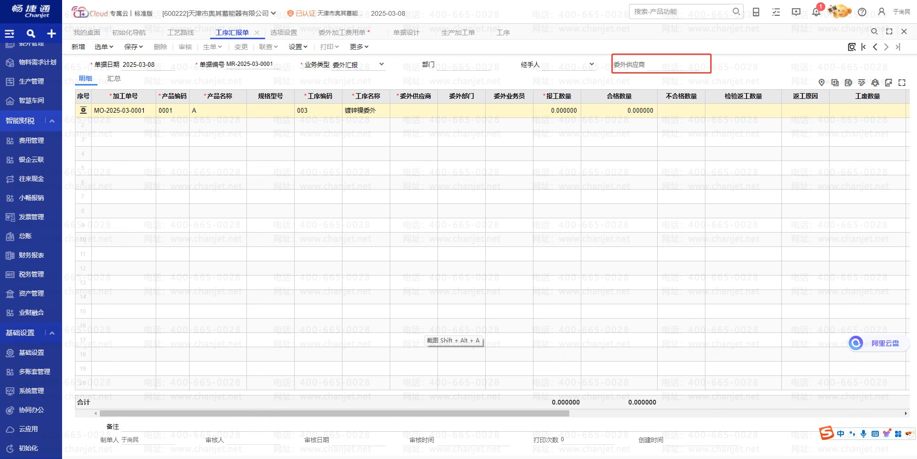Switch to the 汇总 tab
The image size is (917, 459).
click(x=114, y=79)
